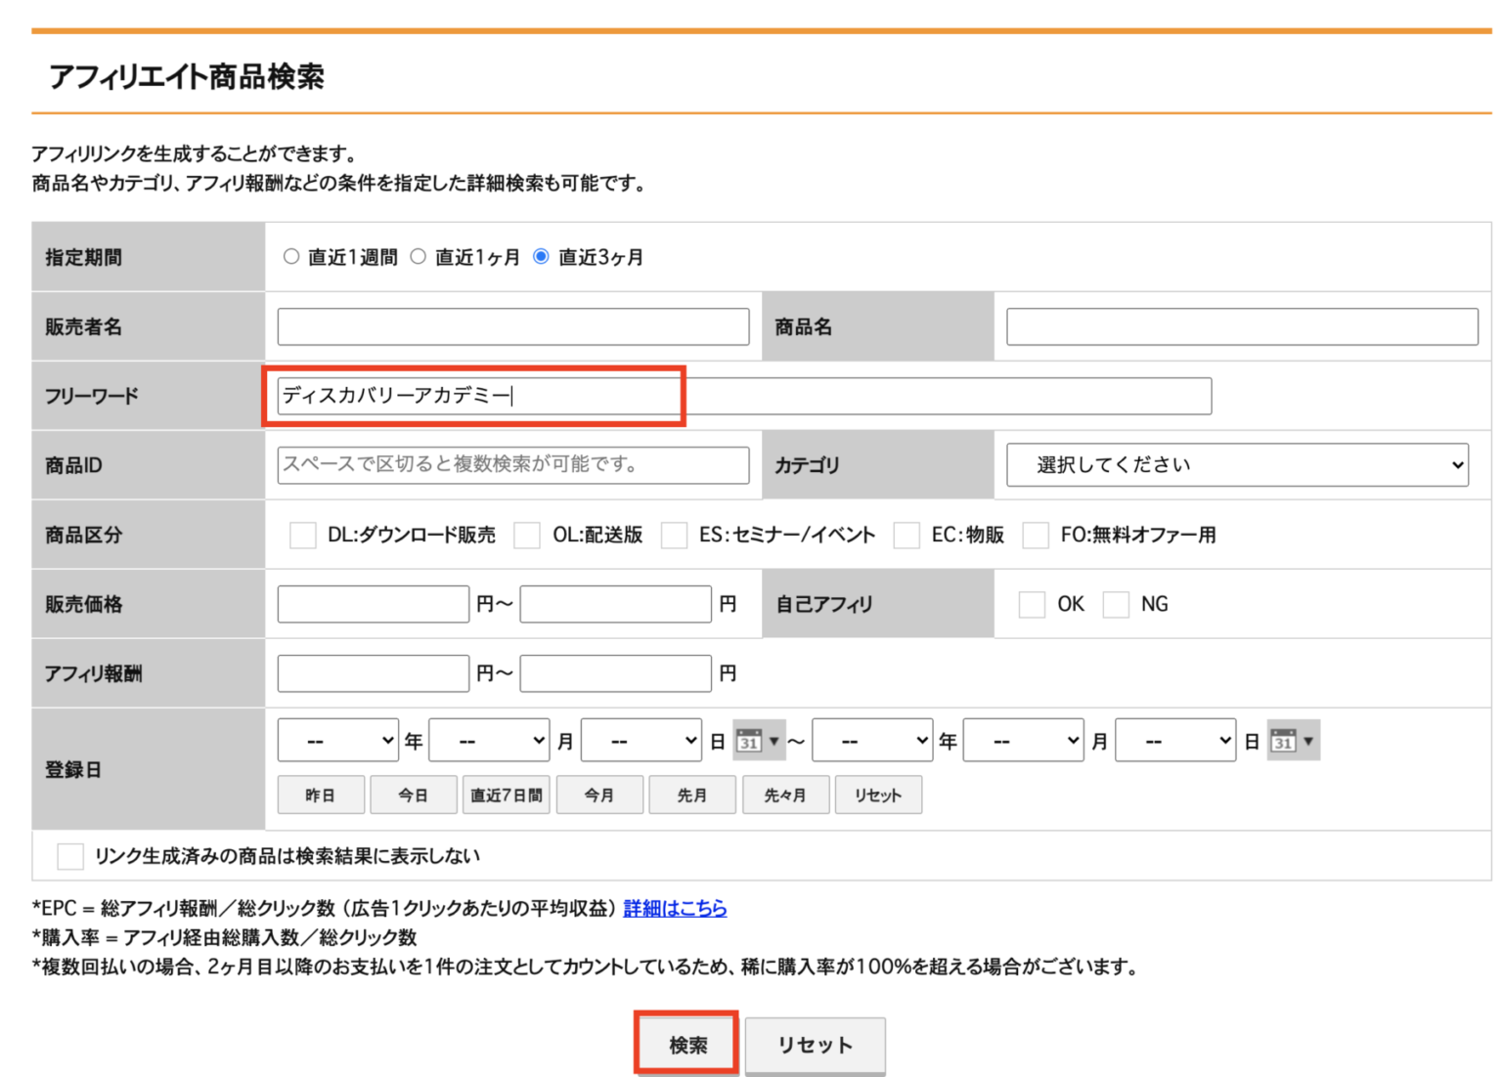Check the DL:ダウンロード販売 checkbox

click(x=303, y=535)
